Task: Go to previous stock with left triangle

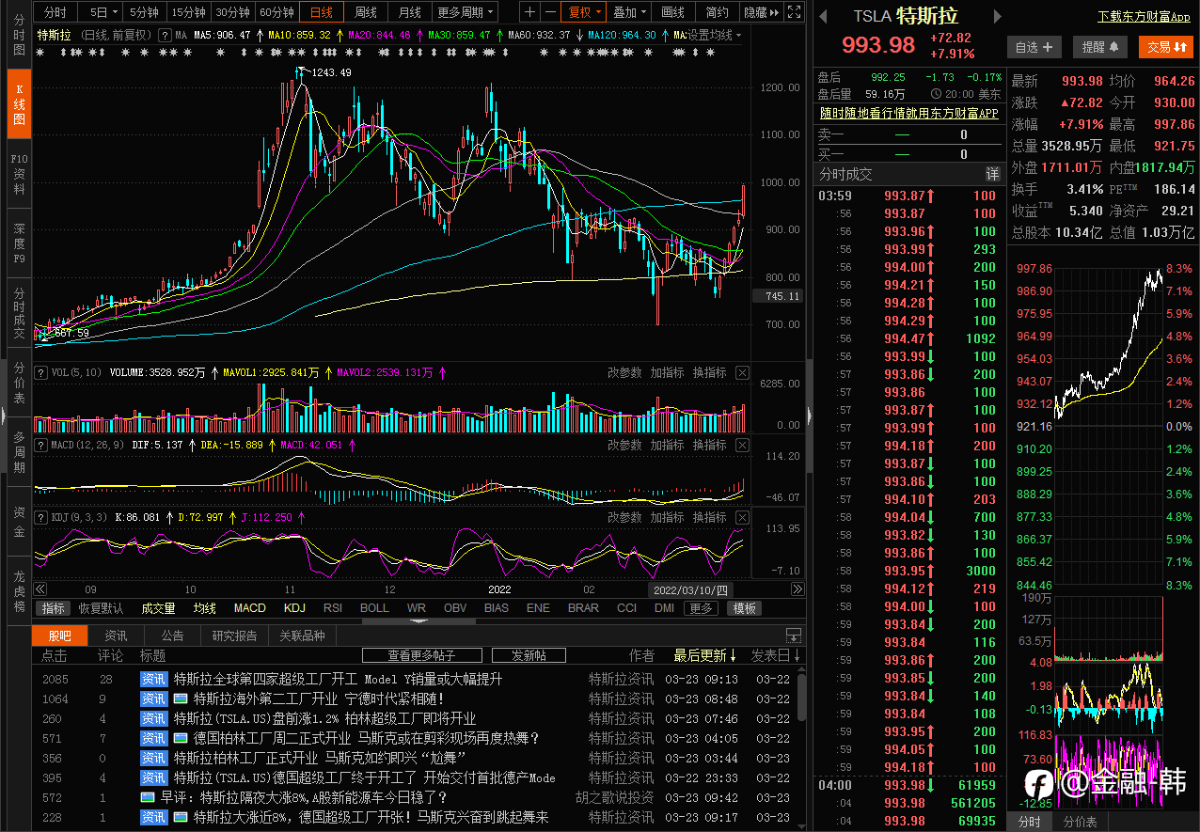Action: [824, 17]
